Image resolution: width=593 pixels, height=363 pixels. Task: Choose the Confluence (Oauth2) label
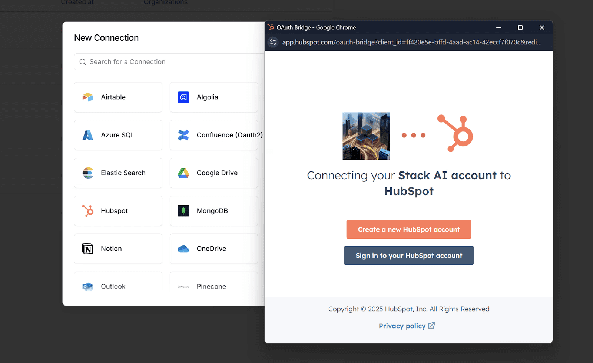[x=230, y=135]
